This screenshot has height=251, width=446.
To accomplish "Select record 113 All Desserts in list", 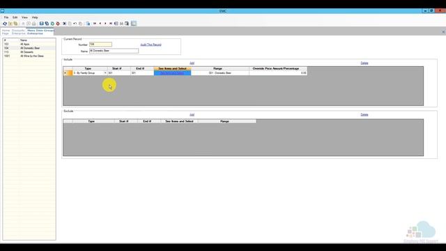I will pyautogui.click(x=29, y=52).
